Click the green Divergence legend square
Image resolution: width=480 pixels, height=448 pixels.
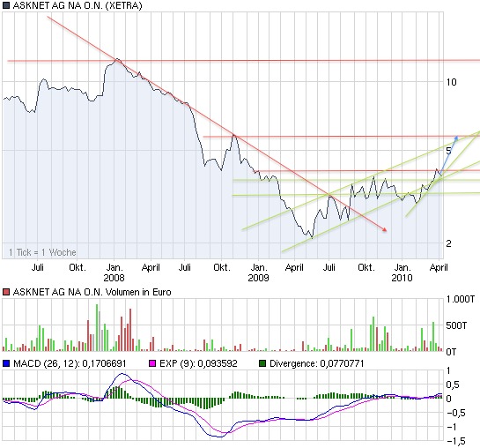pos(262,363)
